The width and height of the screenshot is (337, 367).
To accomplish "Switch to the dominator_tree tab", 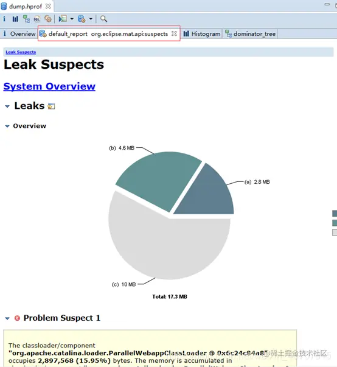I will pyautogui.click(x=250, y=34).
